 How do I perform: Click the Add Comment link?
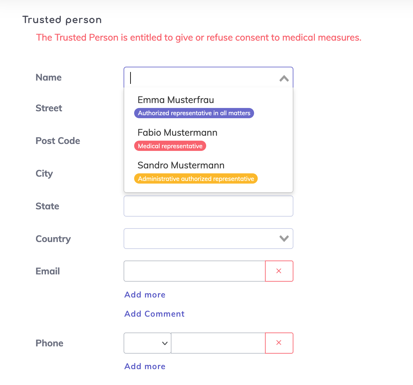click(154, 314)
